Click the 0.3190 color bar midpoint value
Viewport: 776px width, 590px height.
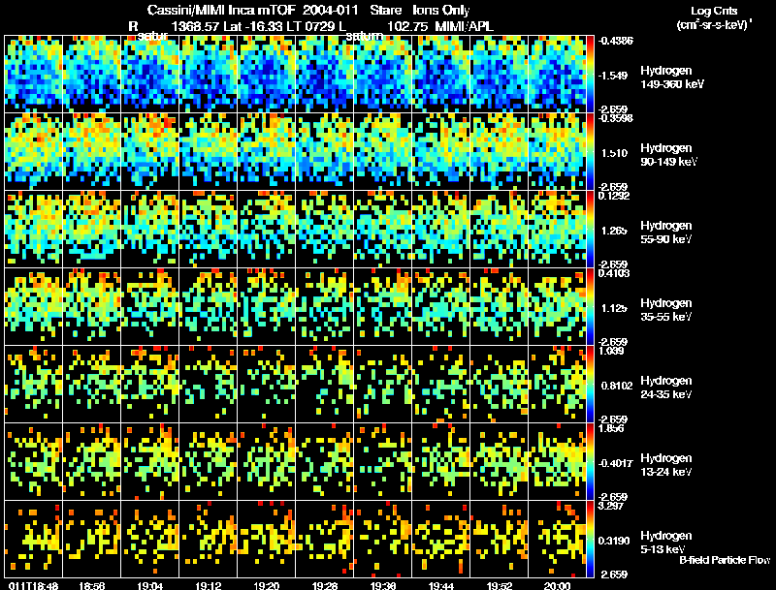[614, 541]
